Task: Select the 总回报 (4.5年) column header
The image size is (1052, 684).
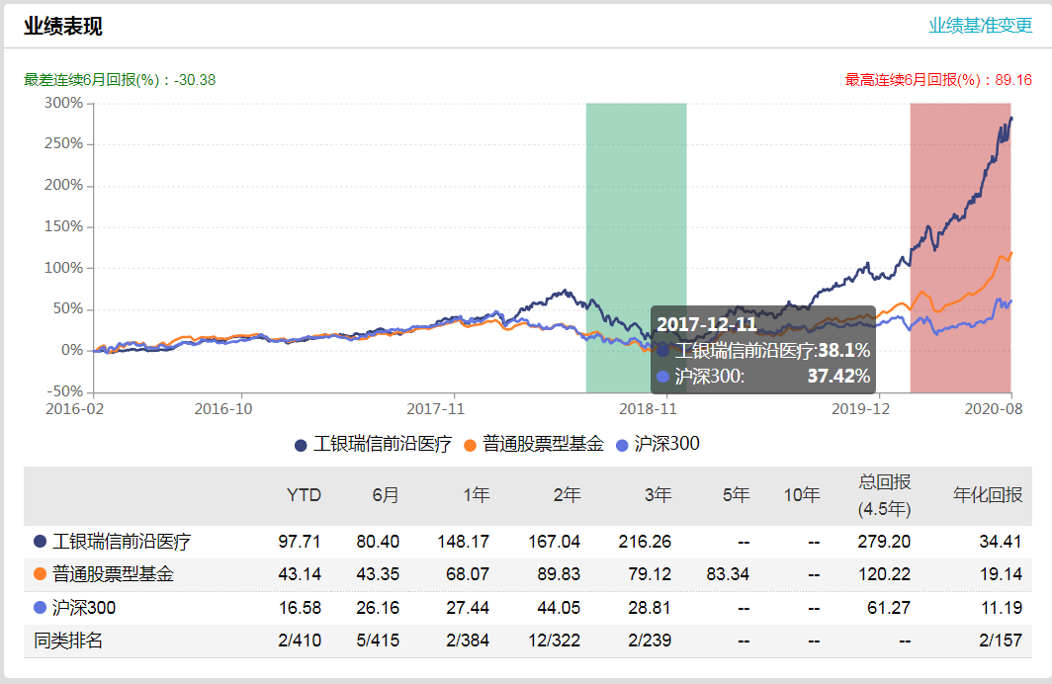Action: [x=884, y=495]
